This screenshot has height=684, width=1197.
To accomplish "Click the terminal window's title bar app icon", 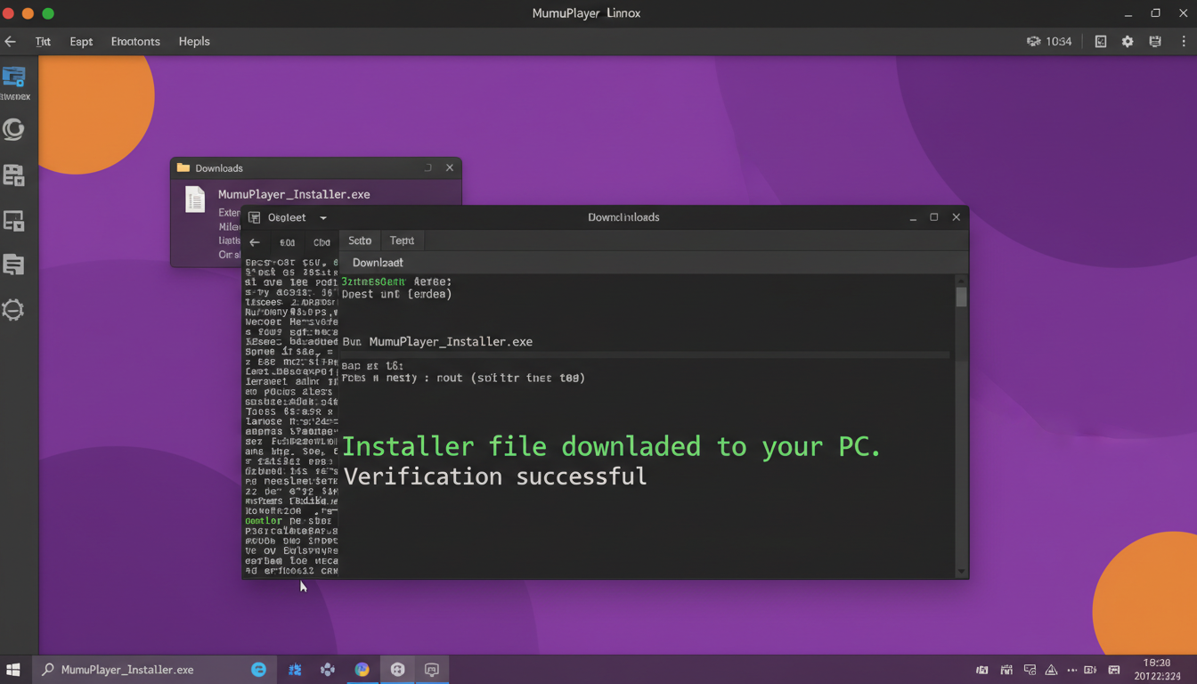I will pos(255,217).
